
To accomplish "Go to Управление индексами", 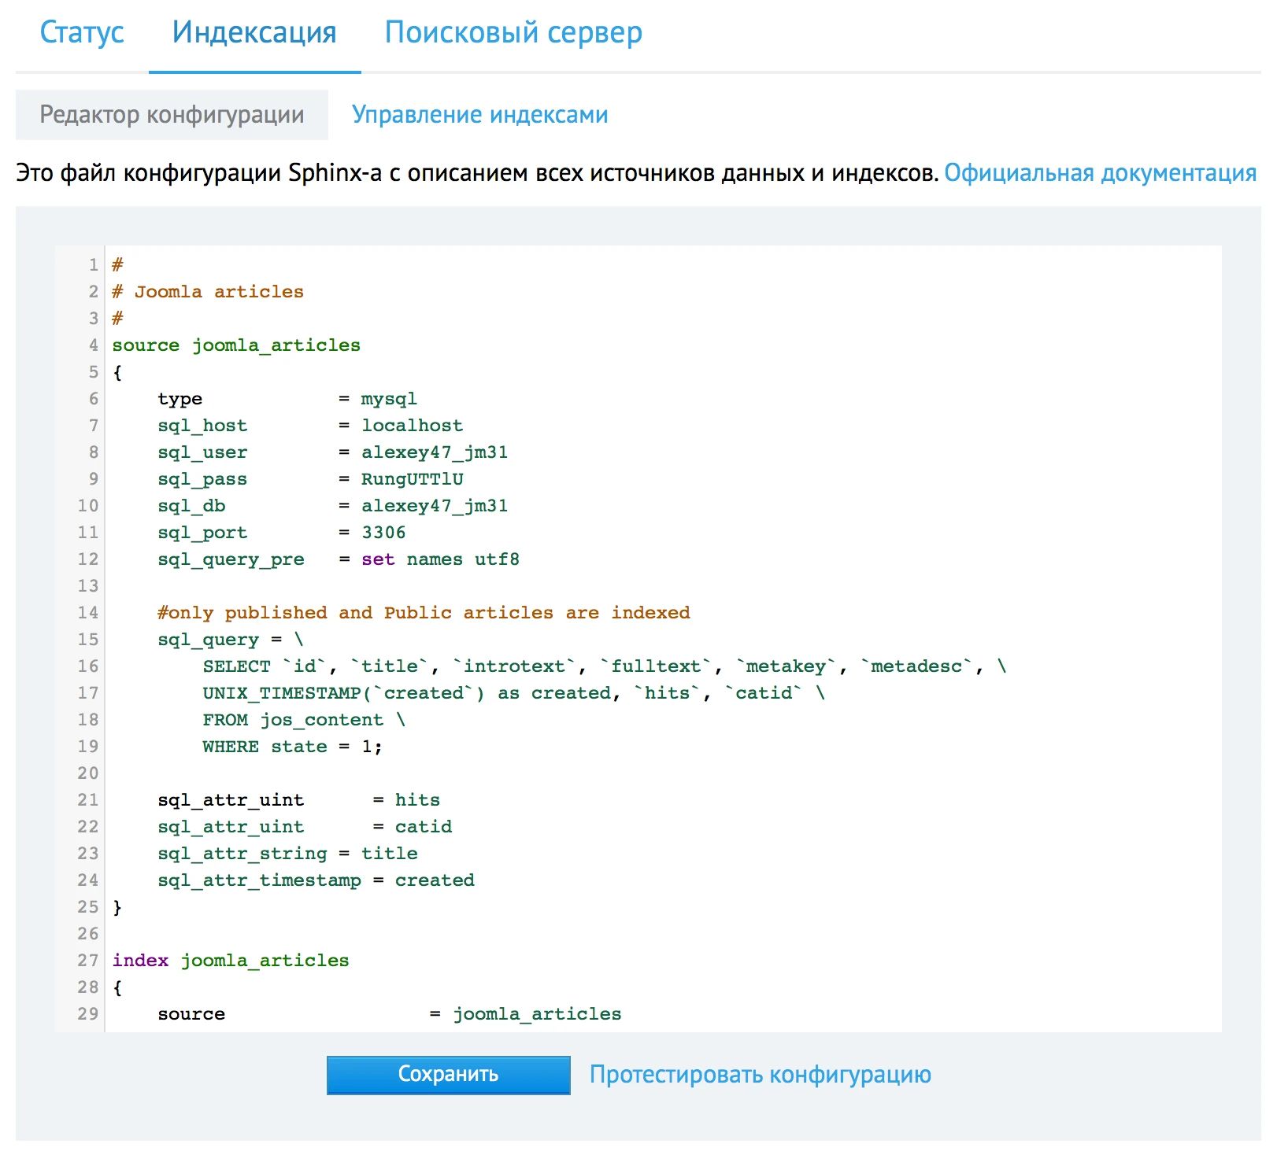I will (x=479, y=115).
